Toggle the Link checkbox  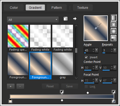click(86, 87)
